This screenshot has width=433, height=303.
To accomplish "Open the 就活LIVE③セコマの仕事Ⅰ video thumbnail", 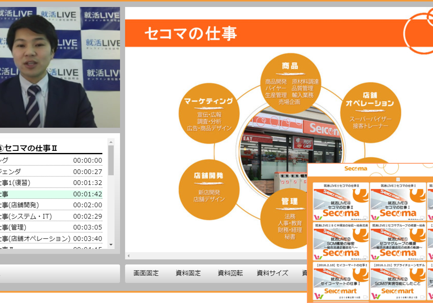I will coord(398,201).
